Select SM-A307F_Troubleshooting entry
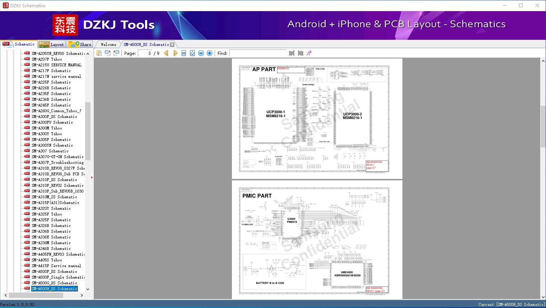 click(x=57, y=162)
